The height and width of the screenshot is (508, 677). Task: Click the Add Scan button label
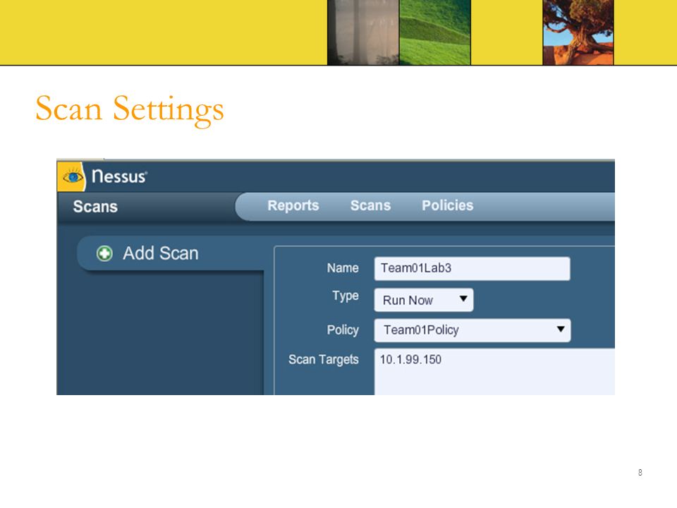coord(161,253)
